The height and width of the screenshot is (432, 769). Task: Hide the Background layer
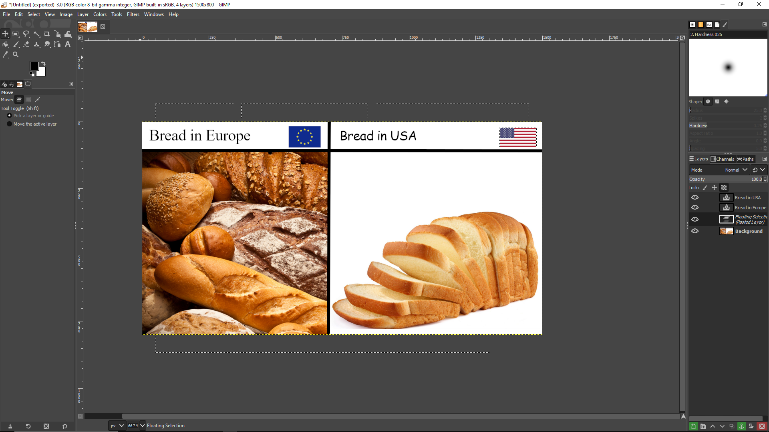point(695,231)
